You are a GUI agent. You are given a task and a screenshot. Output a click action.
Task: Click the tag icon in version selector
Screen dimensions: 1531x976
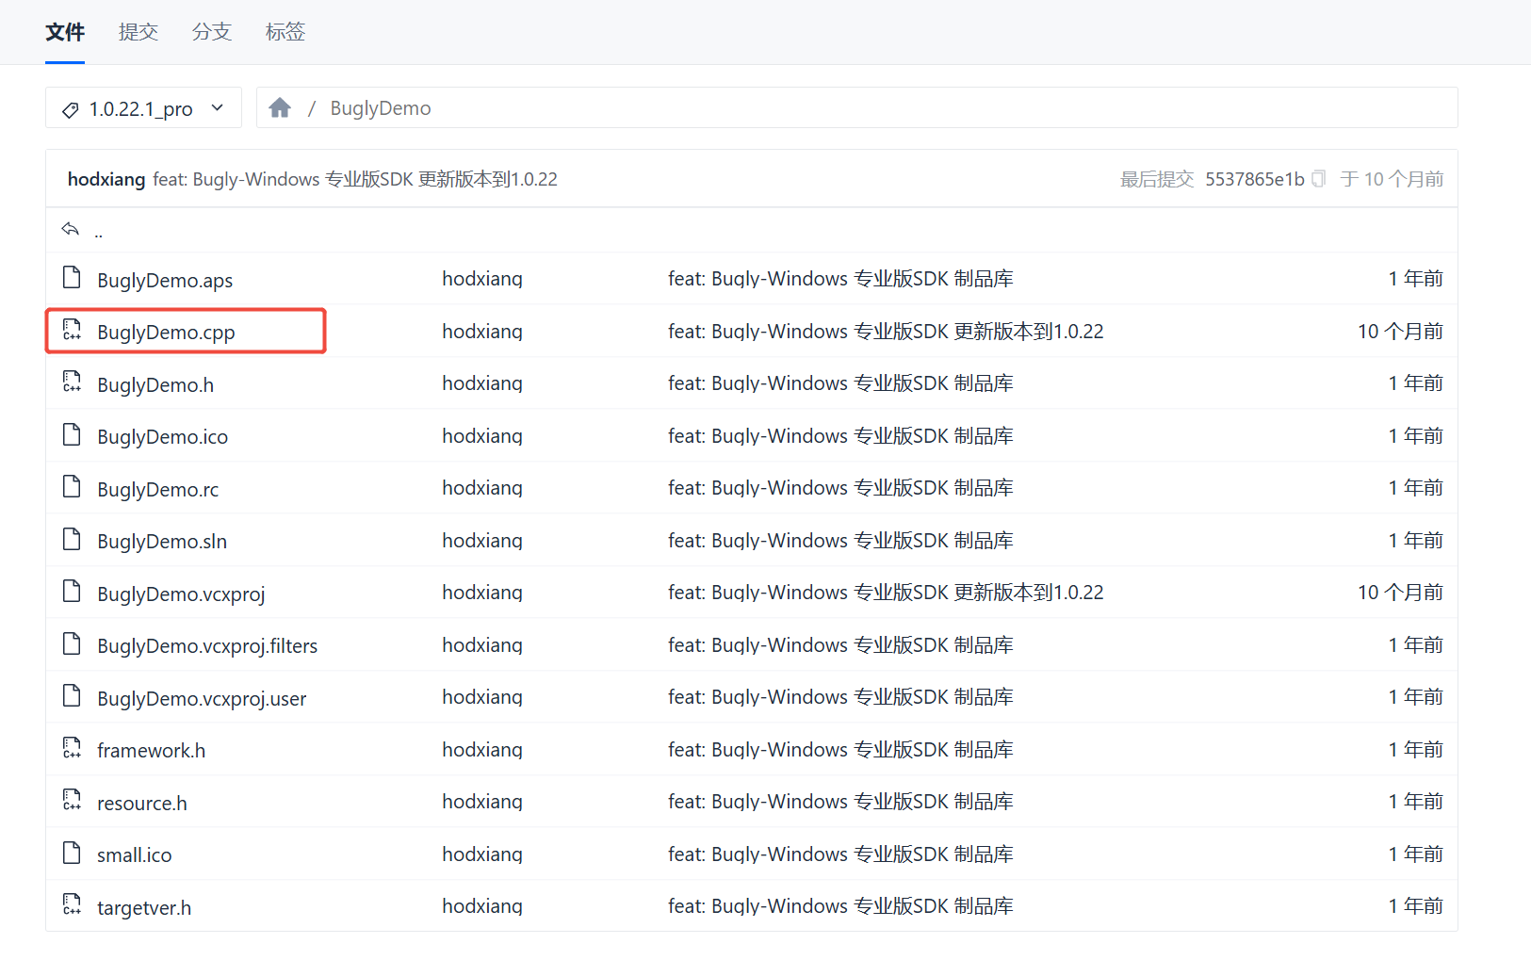coord(70,110)
